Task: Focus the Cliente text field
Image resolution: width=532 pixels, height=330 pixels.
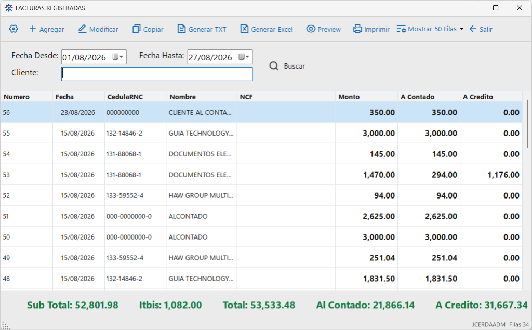Action: point(157,74)
